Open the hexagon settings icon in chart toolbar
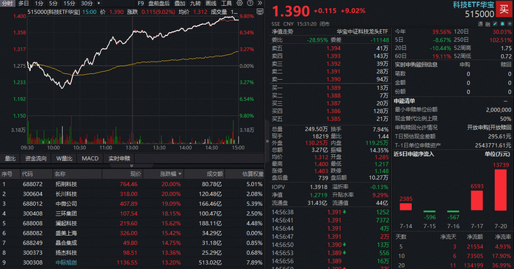Viewport: 514px width, 269px height. pos(239,3)
